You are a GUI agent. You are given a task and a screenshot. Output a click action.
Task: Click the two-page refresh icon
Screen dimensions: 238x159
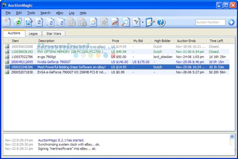click(50, 22)
